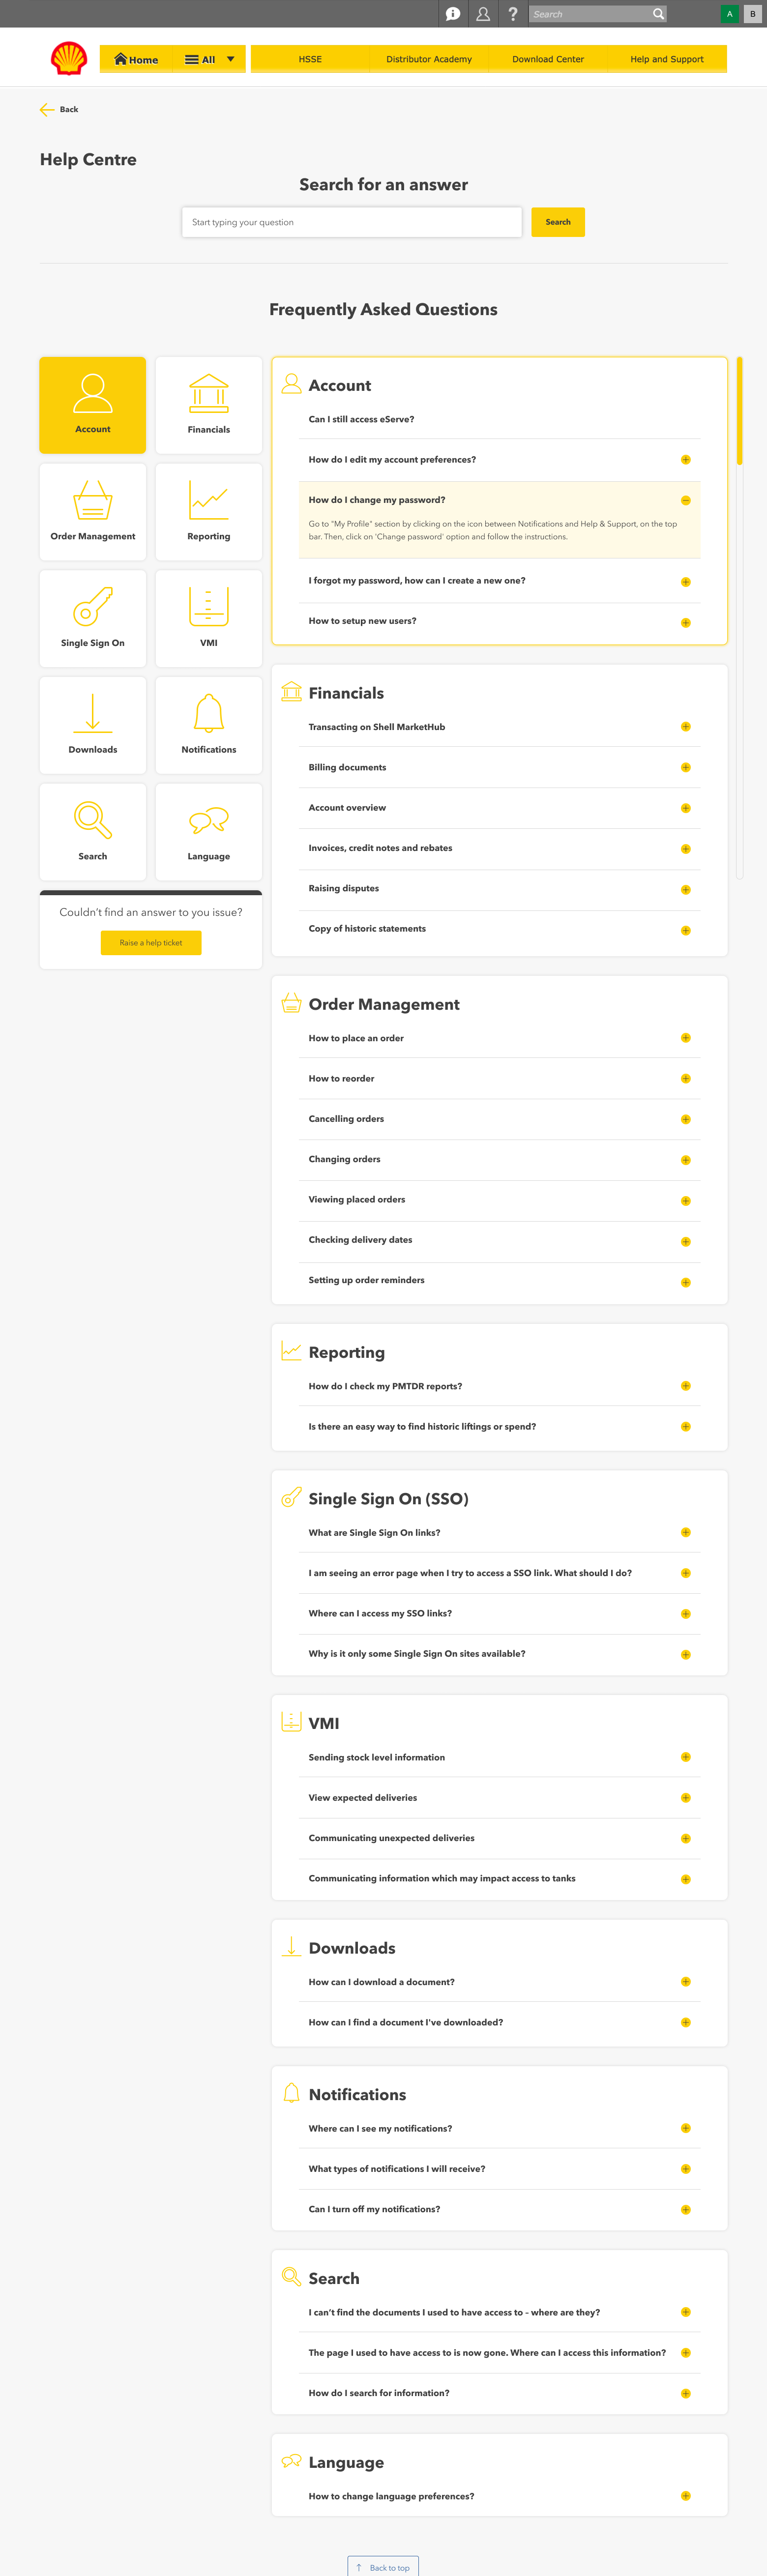This screenshot has width=767, height=2576.
Task: Expand 'Where can I access my SSO links?'
Action: pyautogui.click(x=685, y=1614)
